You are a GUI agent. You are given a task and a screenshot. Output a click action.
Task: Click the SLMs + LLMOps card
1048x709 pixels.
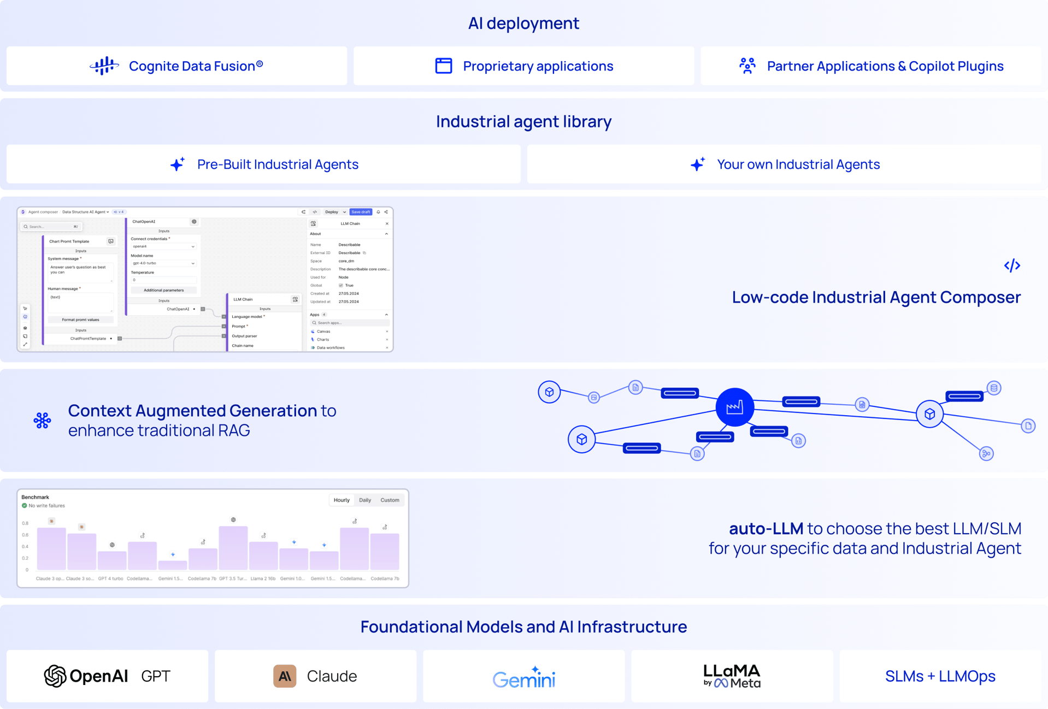940,676
